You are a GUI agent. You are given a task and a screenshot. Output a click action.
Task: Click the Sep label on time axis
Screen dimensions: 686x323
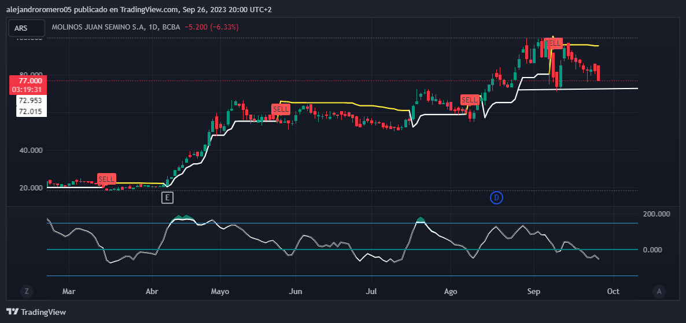533,292
